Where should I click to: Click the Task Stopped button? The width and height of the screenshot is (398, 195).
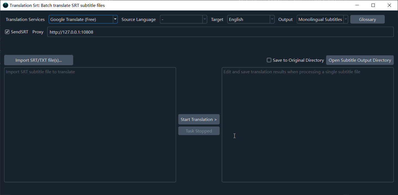[x=199, y=131]
